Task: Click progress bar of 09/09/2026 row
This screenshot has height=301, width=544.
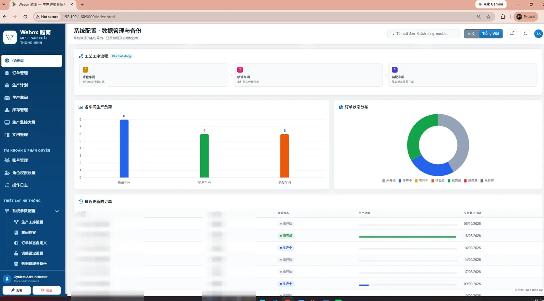Action: click(x=408, y=285)
